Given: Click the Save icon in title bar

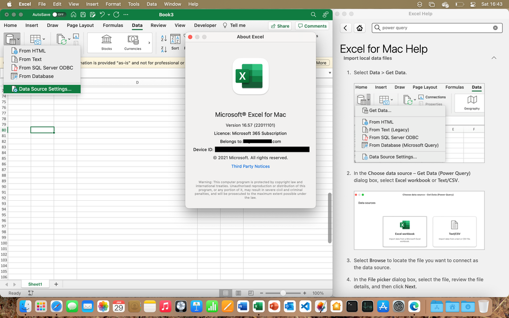Looking at the screenshot, I should (x=84, y=15).
